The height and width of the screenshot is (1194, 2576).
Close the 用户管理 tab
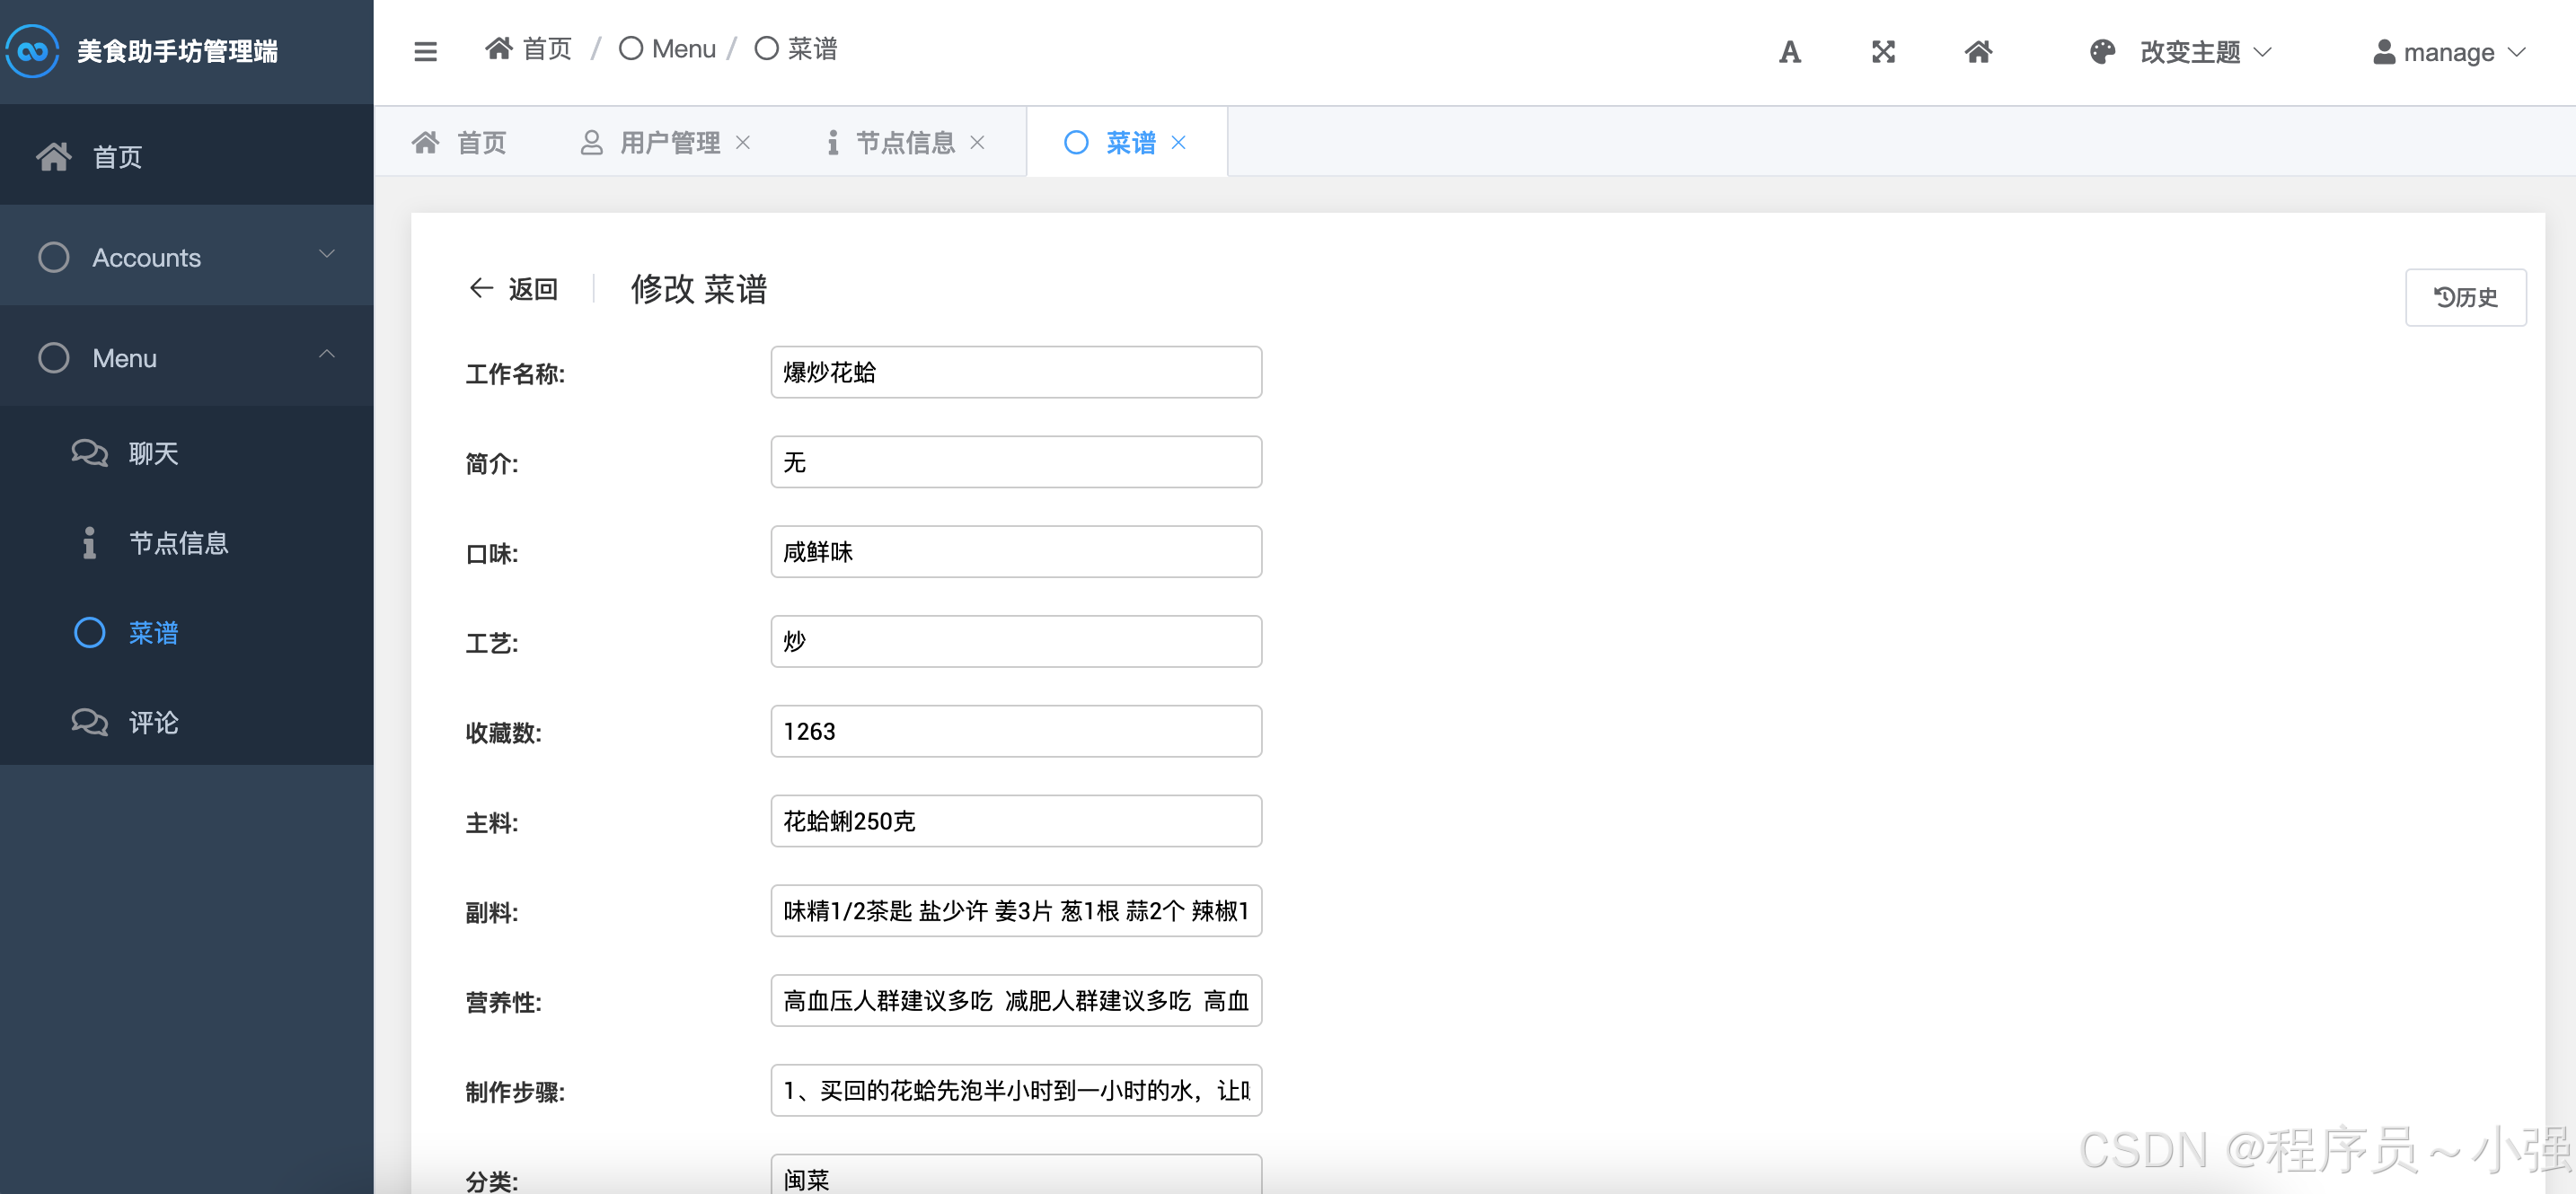tap(743, 143)
